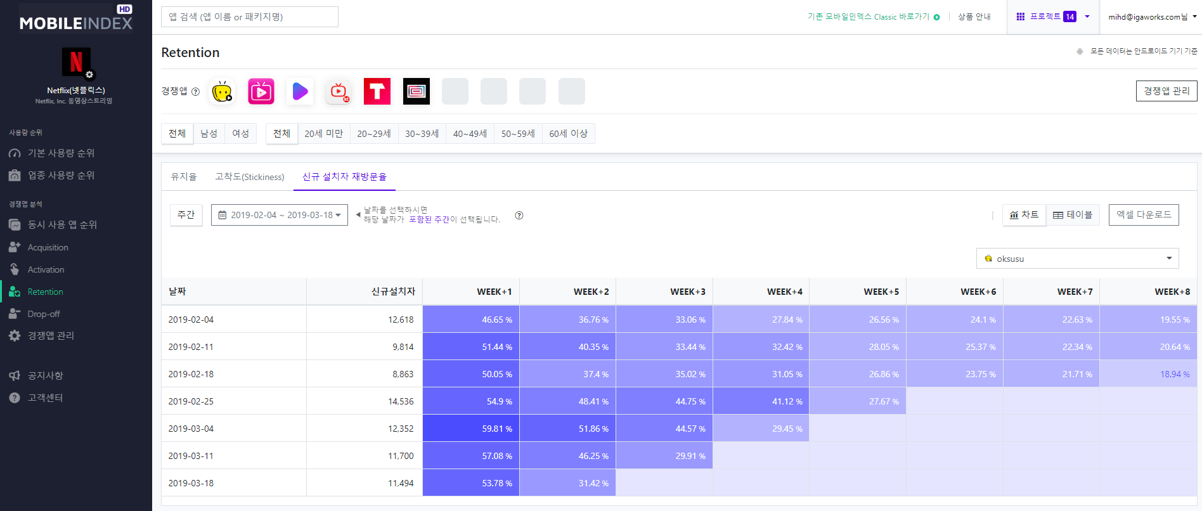
Task: Open 기본 사용량 순위 in the sidebar
Action: tap(61, 153)
